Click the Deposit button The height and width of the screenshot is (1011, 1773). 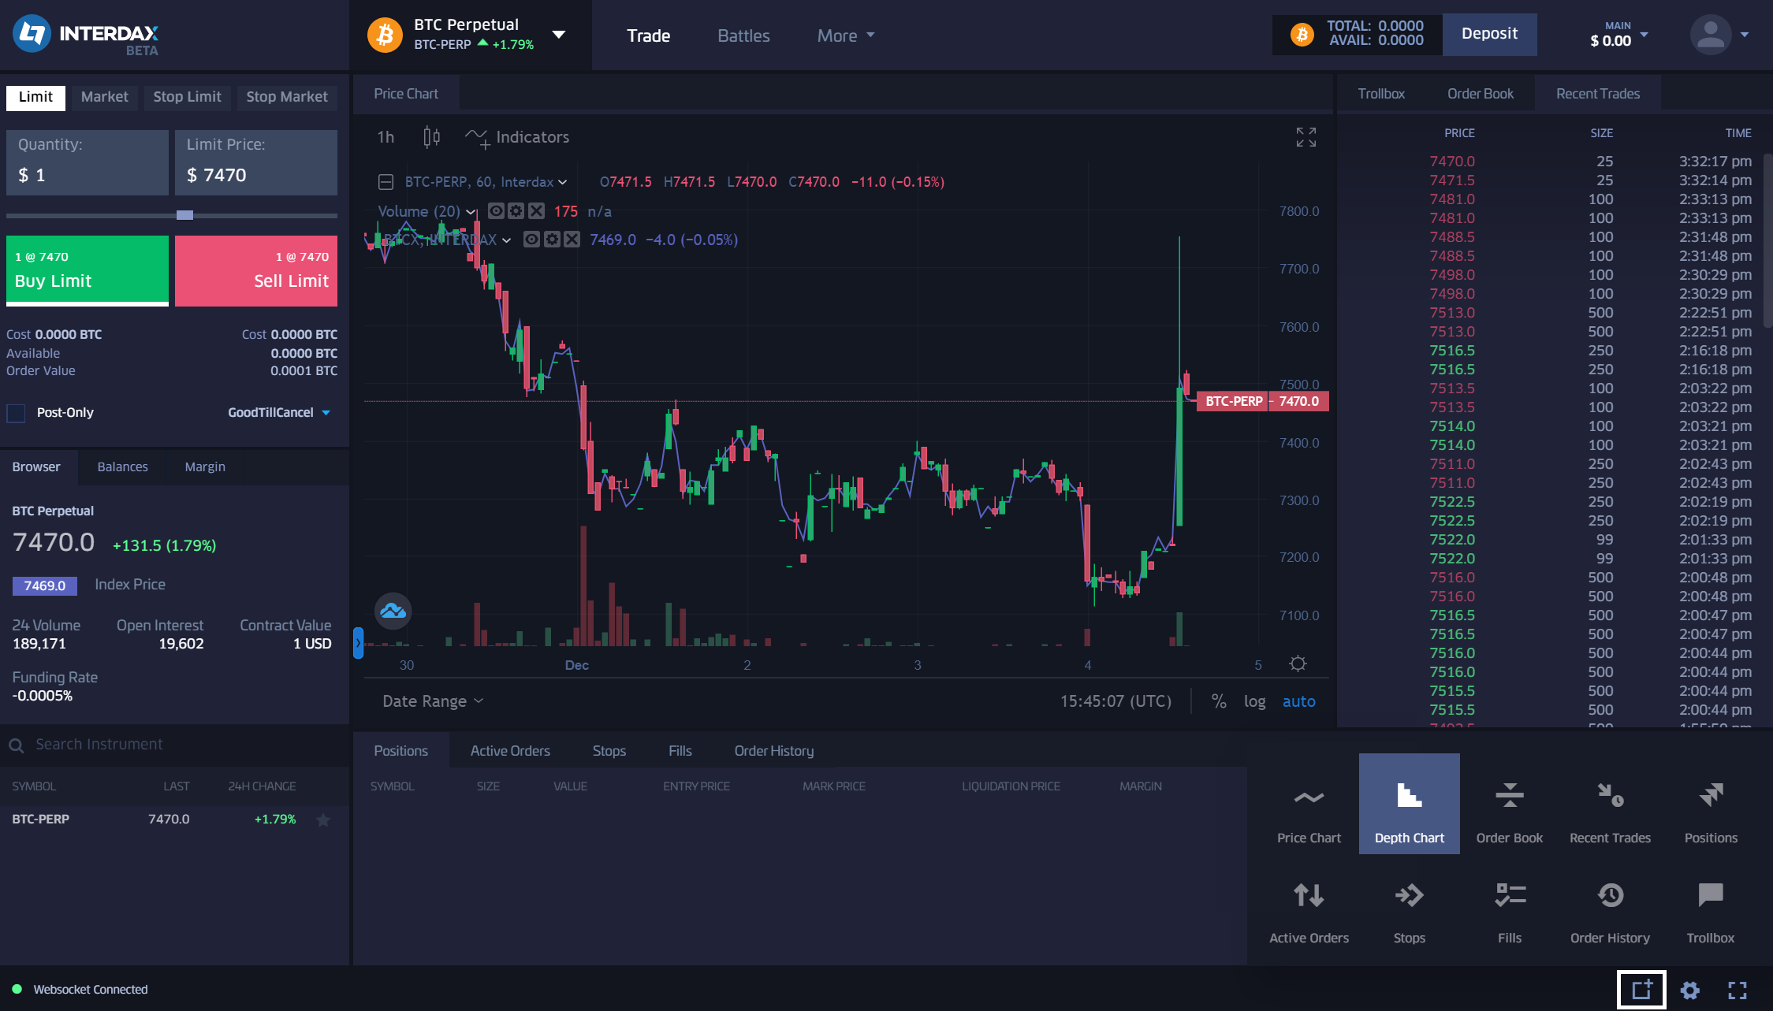(1489, 34)
